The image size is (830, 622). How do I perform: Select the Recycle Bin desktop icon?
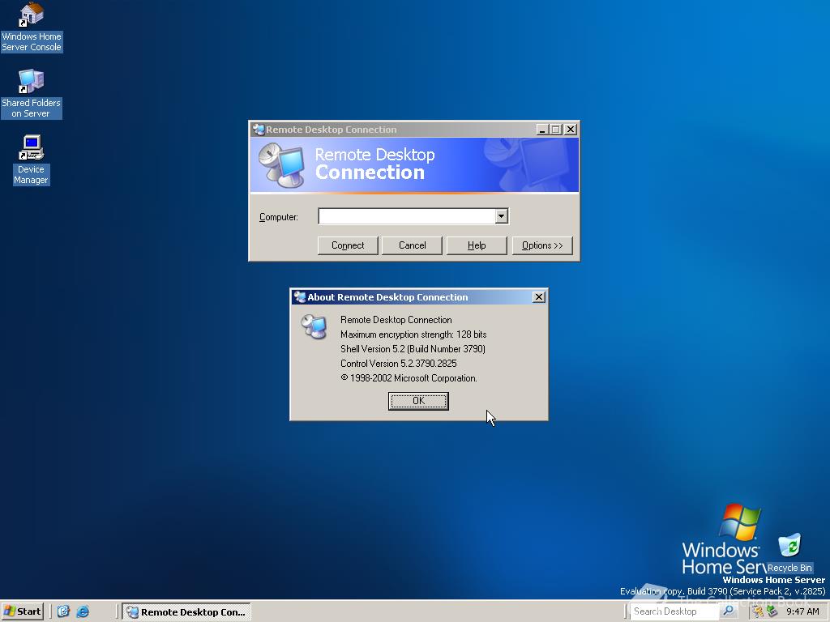tap(789, 553)
